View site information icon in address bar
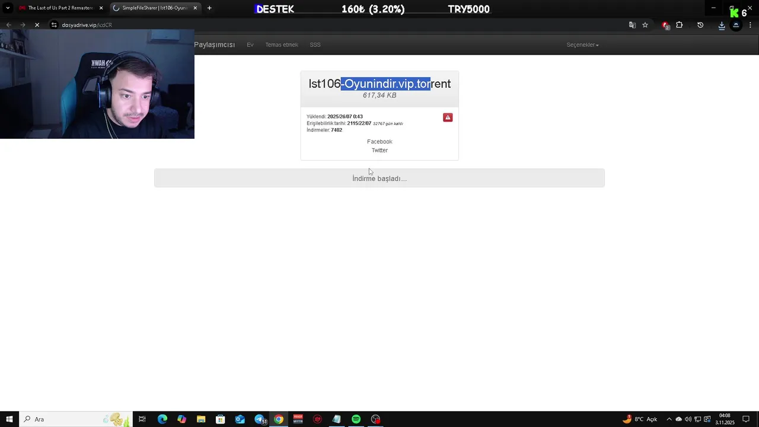This screenshot has height=427, width=759. click(54, 25)
